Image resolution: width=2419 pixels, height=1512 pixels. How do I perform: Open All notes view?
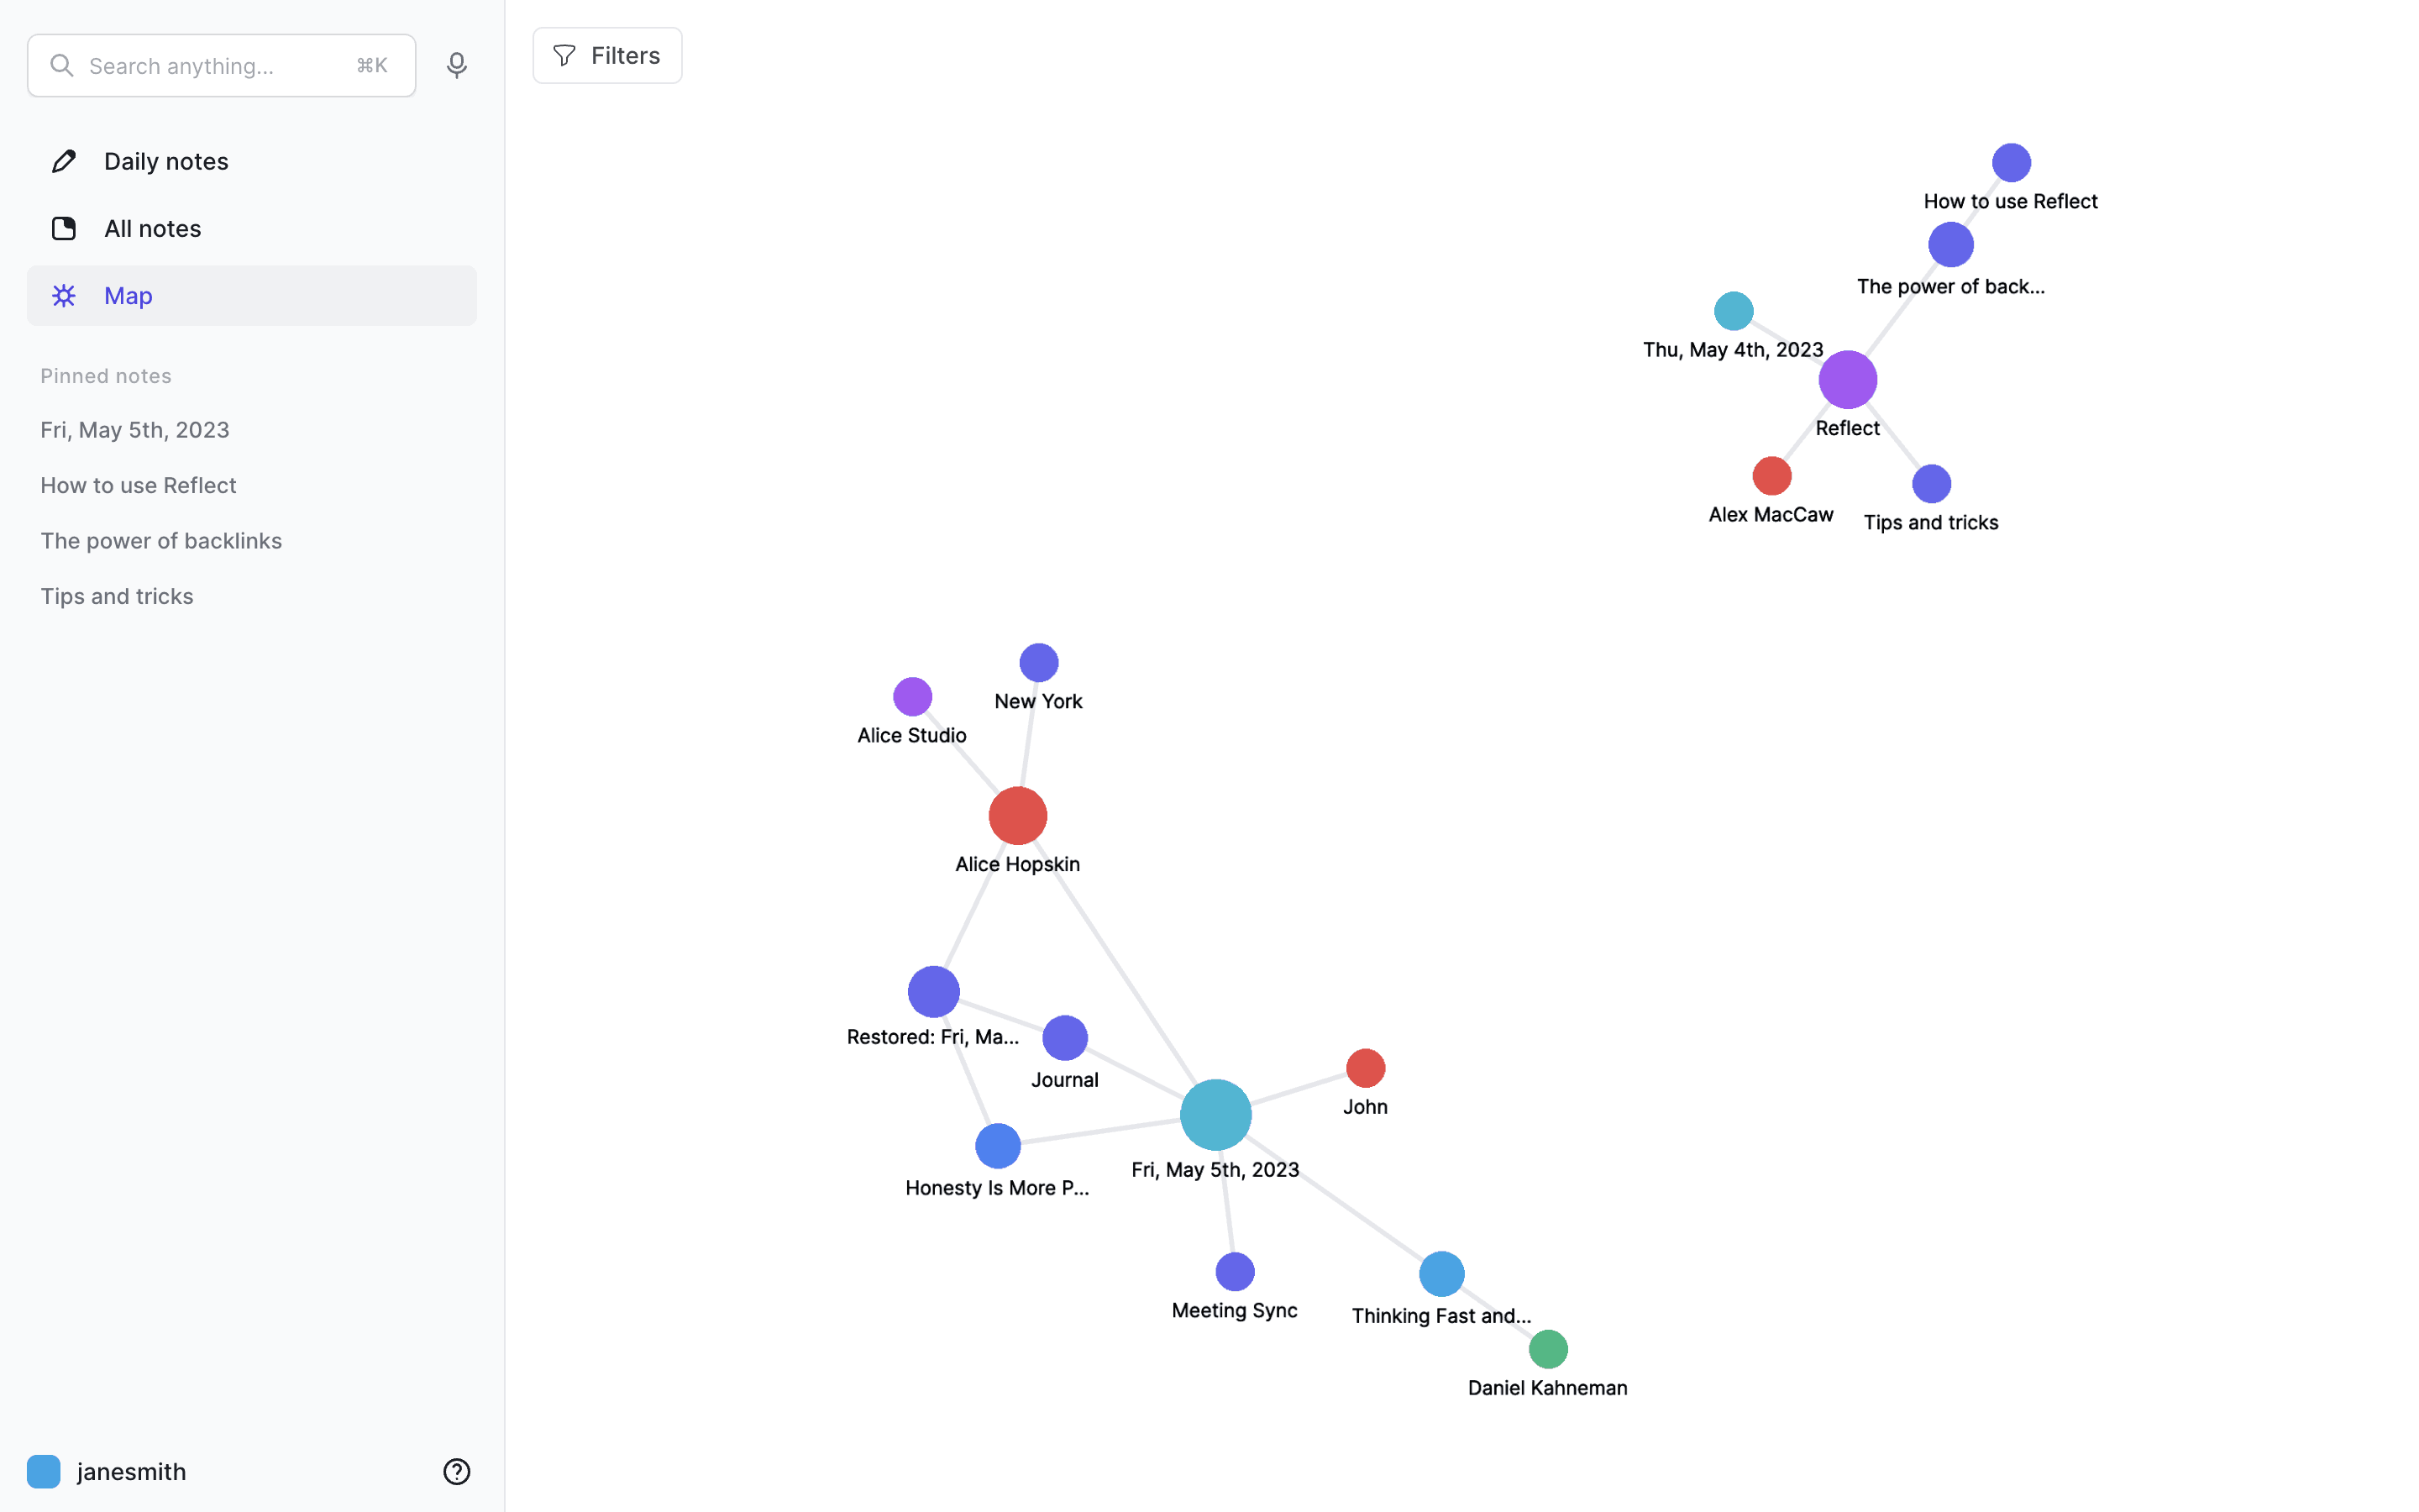(153, 229)
